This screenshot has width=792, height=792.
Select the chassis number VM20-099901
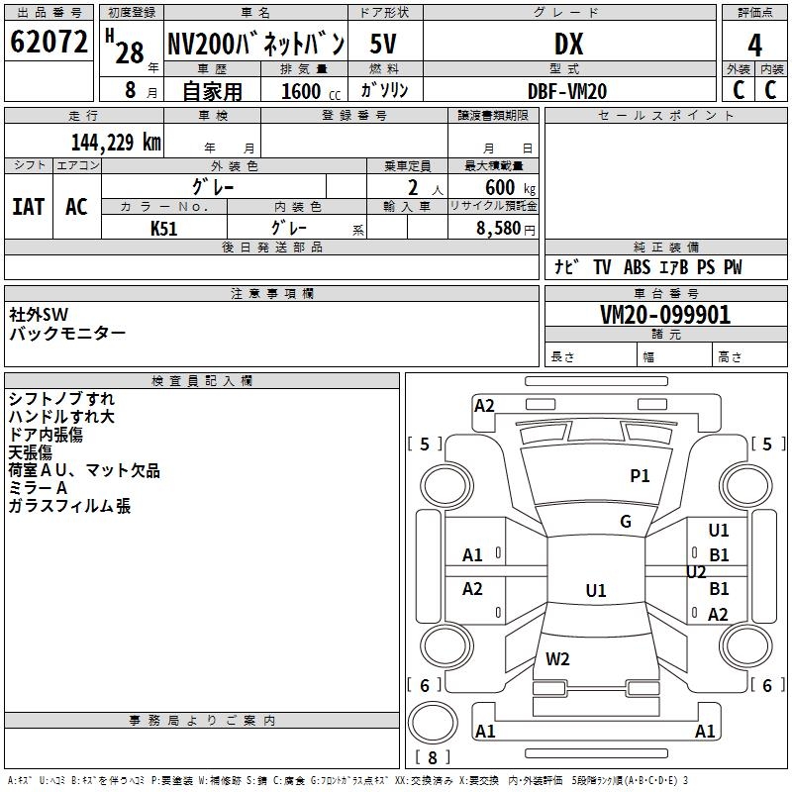(x=665, y=315)
